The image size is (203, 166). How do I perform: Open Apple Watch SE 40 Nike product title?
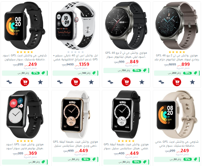click(x=75, y=57)
